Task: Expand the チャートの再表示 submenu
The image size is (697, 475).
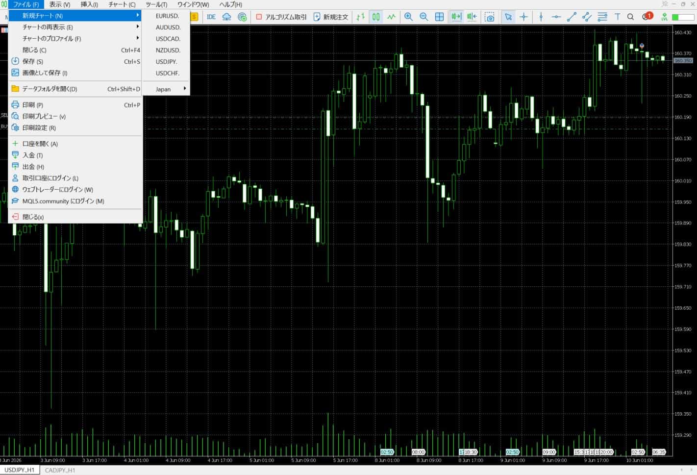Action: click(x=75, y=27)
